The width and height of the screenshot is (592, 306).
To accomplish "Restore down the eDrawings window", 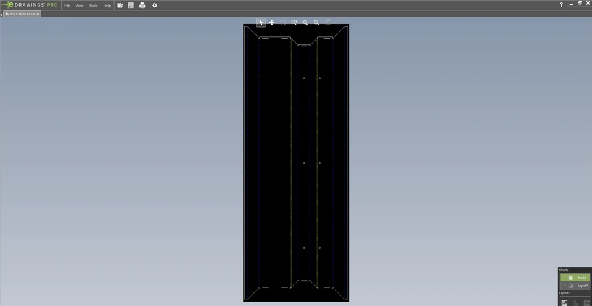I will [x=580, y=4].
